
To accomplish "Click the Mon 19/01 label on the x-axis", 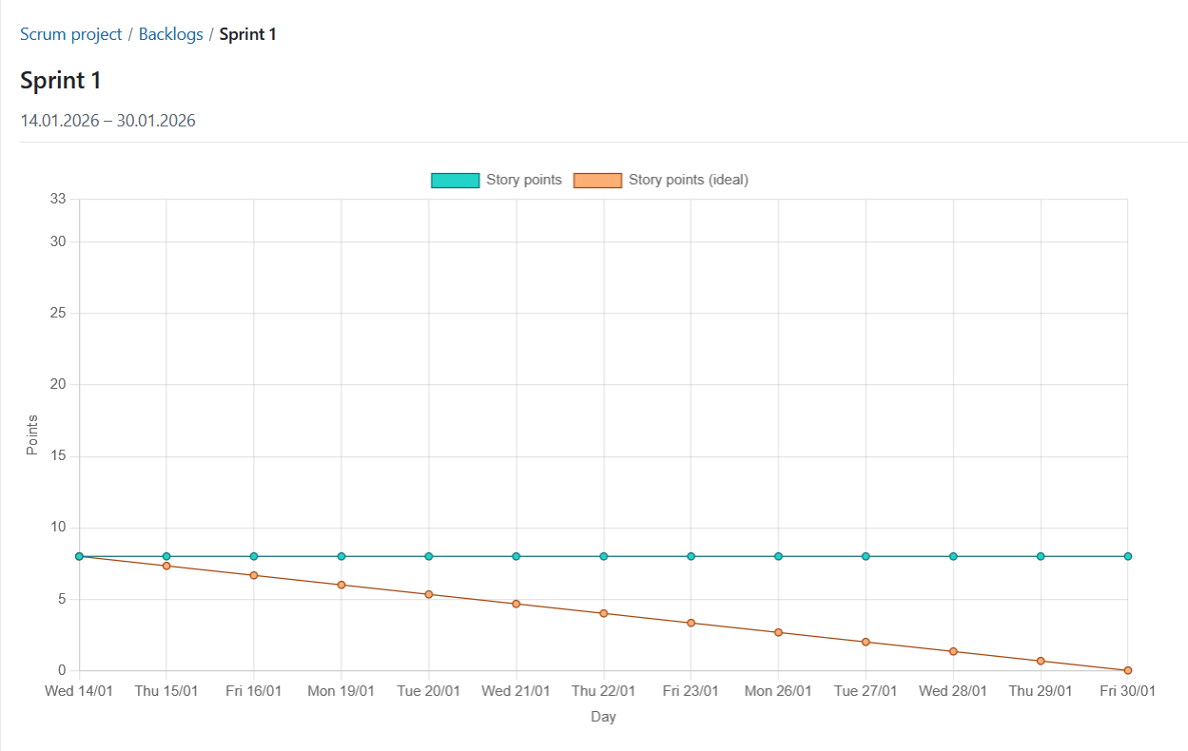I will pyautogui.click(x=341, y=690).
